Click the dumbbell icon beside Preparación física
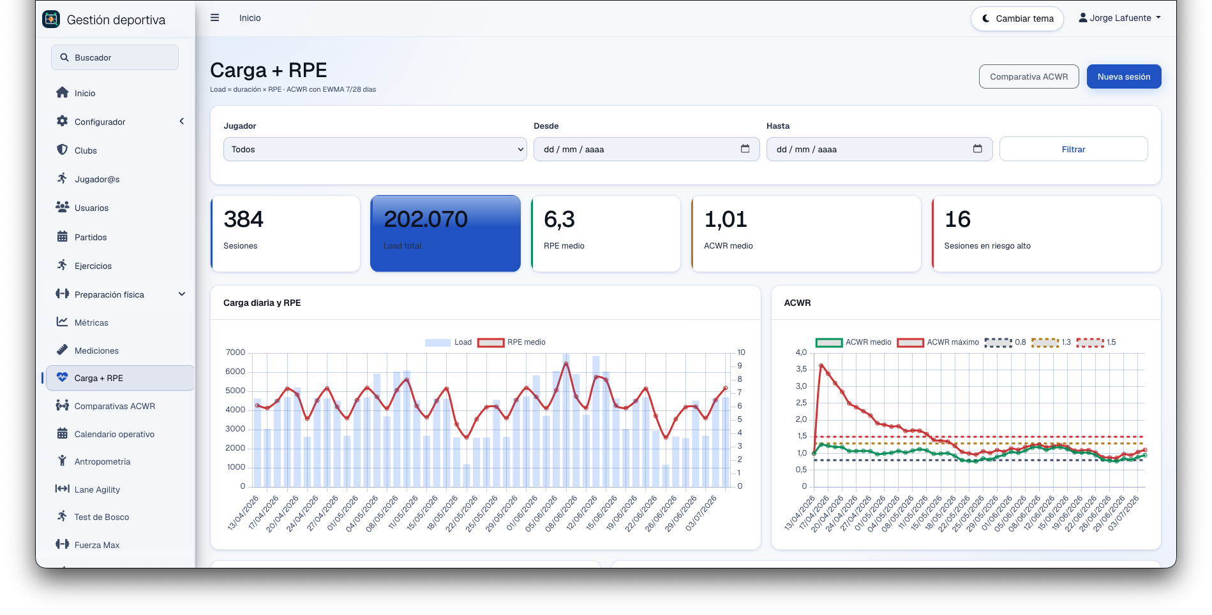 pos(62,294)
